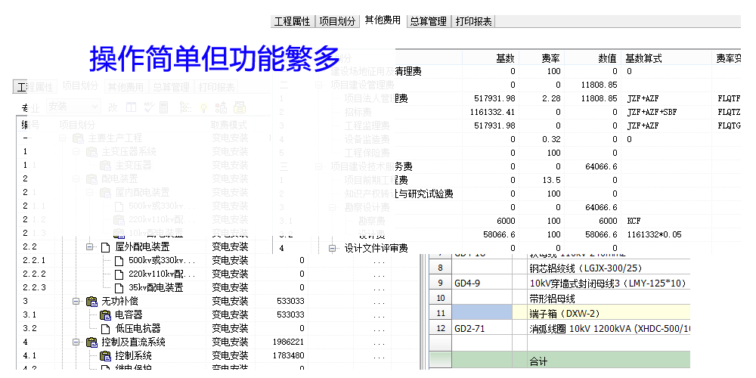Click the rate cell 2.28
Screen dimensions: 756x378
541,98
